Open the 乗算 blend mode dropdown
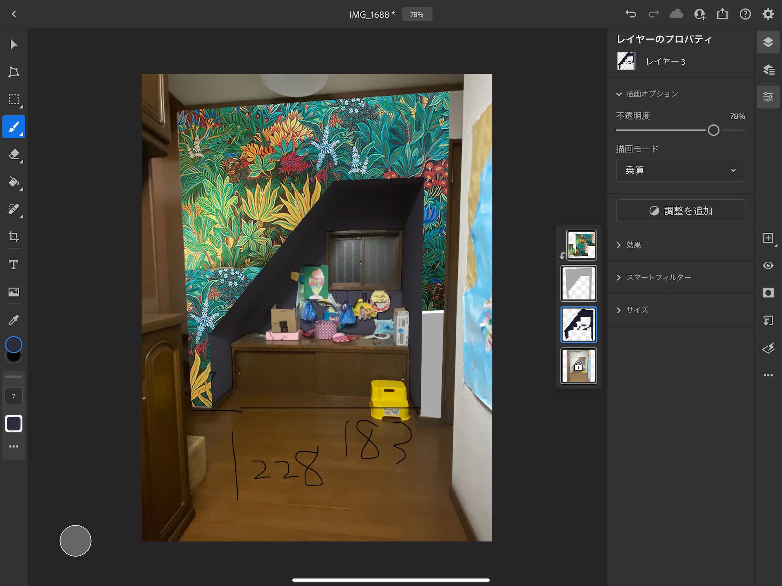This screenshot has width=782, height=586. tap(680, 170)
